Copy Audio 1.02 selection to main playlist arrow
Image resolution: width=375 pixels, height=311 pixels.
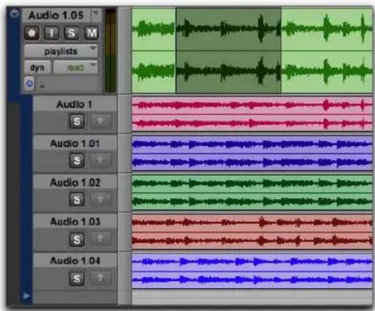click(100, 199)
